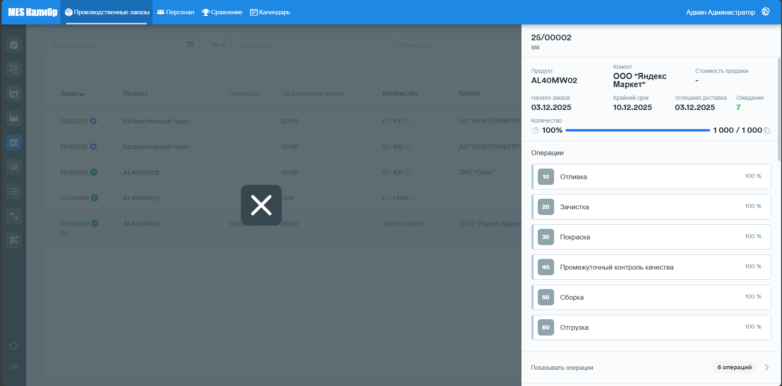This screenshot has height=386, width=782.
Task: Open Календарь tab
Action: pos(270,12)
